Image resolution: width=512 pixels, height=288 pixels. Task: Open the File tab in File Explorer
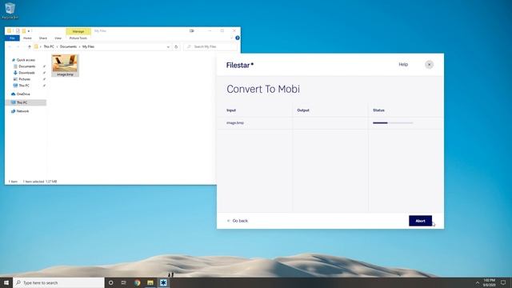13,38
